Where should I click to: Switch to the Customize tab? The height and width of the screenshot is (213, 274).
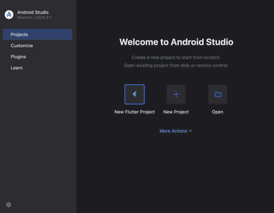(37, 45)
